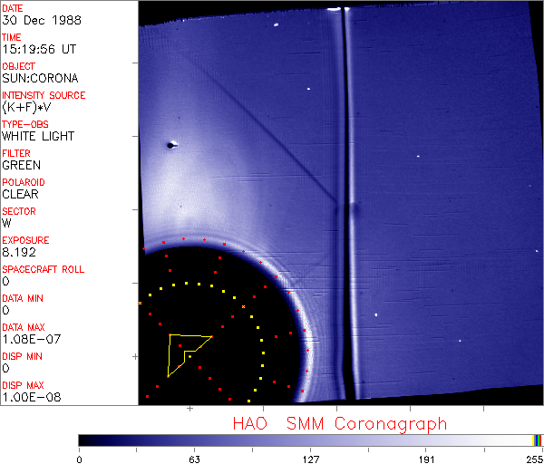Click the 191 tick label below the color bar

pyautogui.click(x=425, y=459)
